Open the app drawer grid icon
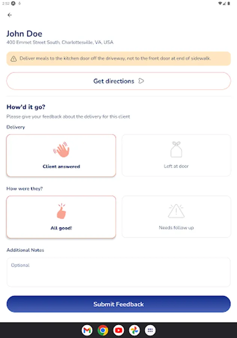237x338 pixels. pos(150,330)
